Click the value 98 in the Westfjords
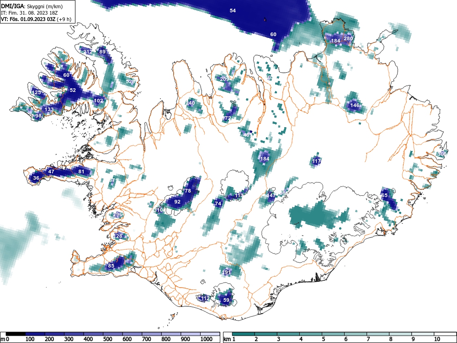The height and width of the screenshot is (343, 457). (x=38, y=116)
